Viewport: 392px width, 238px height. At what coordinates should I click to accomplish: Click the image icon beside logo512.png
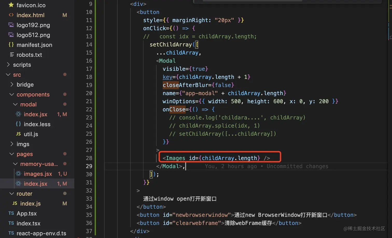[x=11, y=35]
